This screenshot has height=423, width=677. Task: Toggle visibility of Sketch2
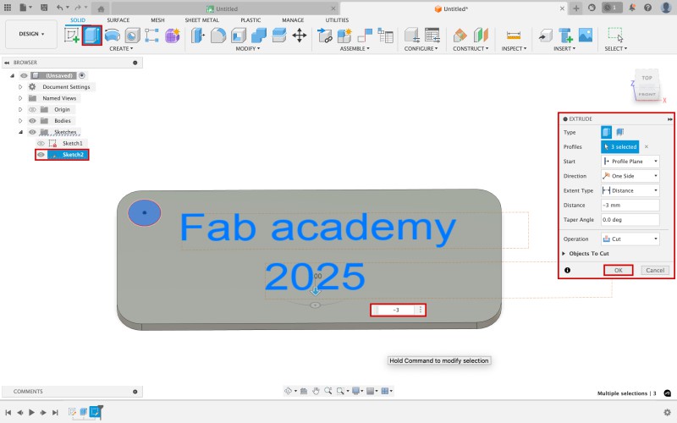tap(41, 155)
